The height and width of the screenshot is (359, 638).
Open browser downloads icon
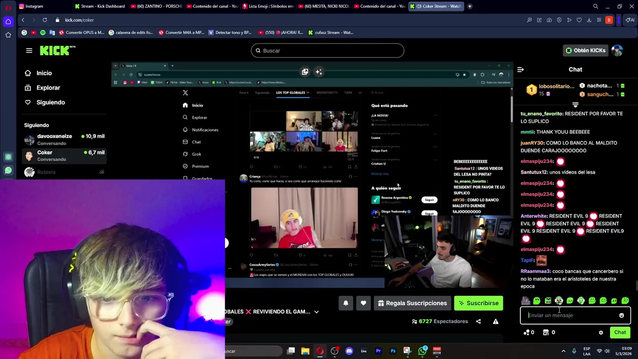click(589, 20)
